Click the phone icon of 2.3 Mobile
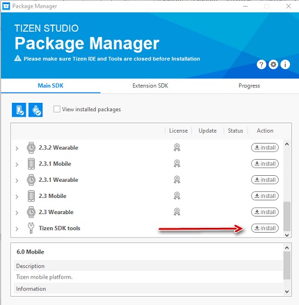 31,196
